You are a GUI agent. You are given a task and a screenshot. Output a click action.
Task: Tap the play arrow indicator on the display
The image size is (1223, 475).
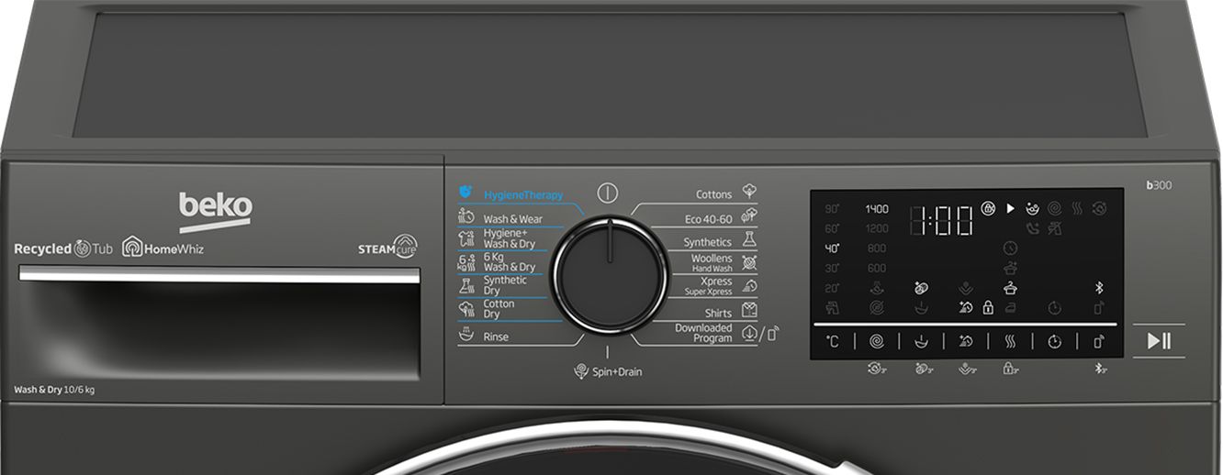(x=1010, y=209)
